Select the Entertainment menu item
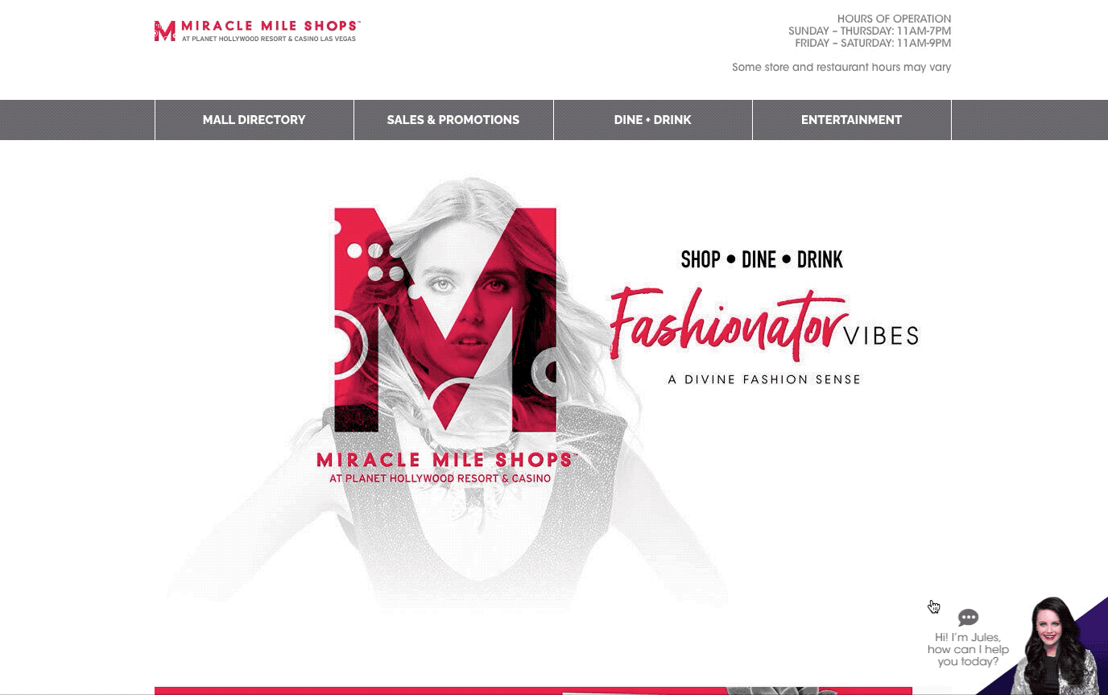 [x=852, y=120]
